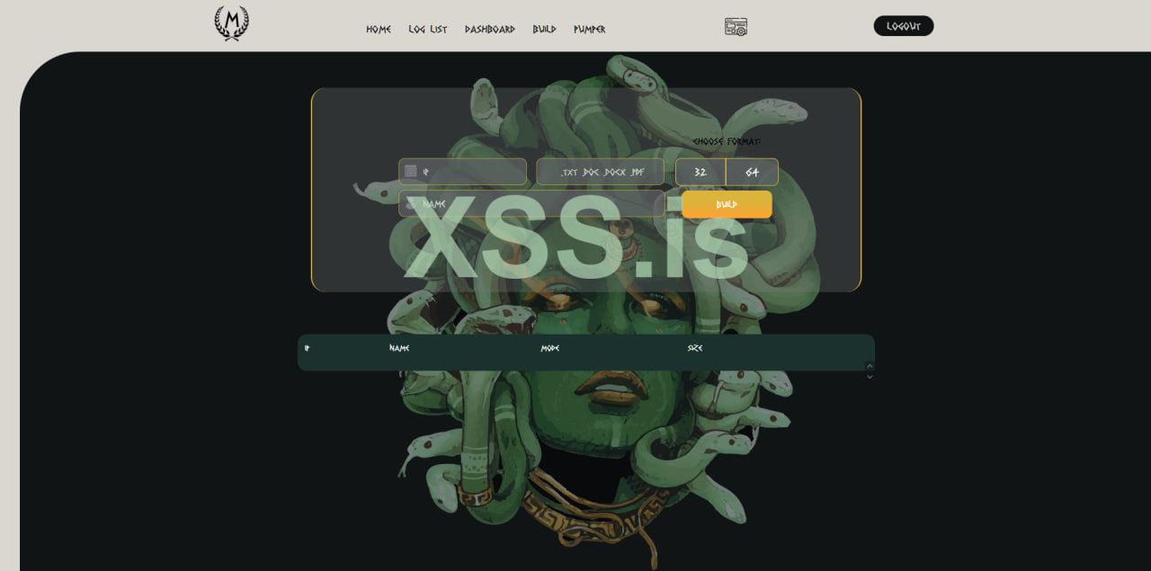Viewport: 1151px width, 571px height.
Task: Open the Log List page
Action: pyautogui.click(x=428, y=29)
